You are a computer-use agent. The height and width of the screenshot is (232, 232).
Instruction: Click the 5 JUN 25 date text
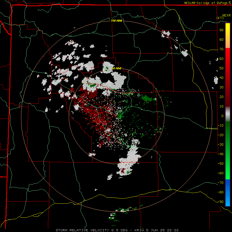[x=156, y=230]
